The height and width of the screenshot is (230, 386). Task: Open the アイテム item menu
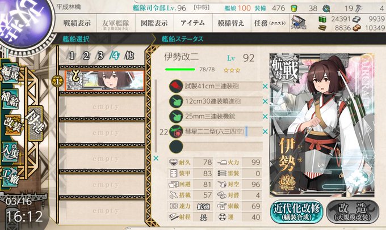(193, 23)
